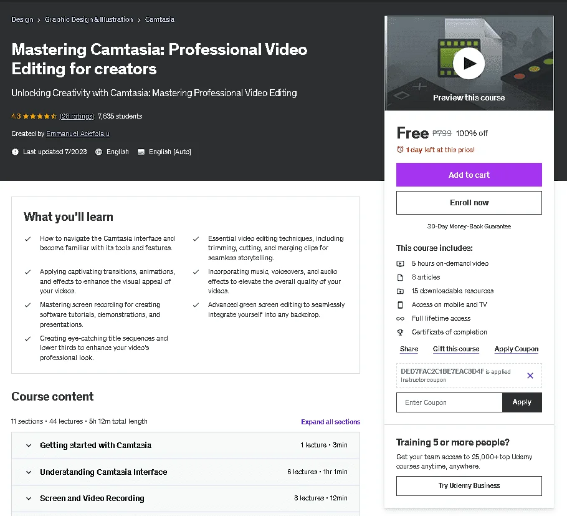Click the 'What you'll learn' heading

click(x=69, y=217)
